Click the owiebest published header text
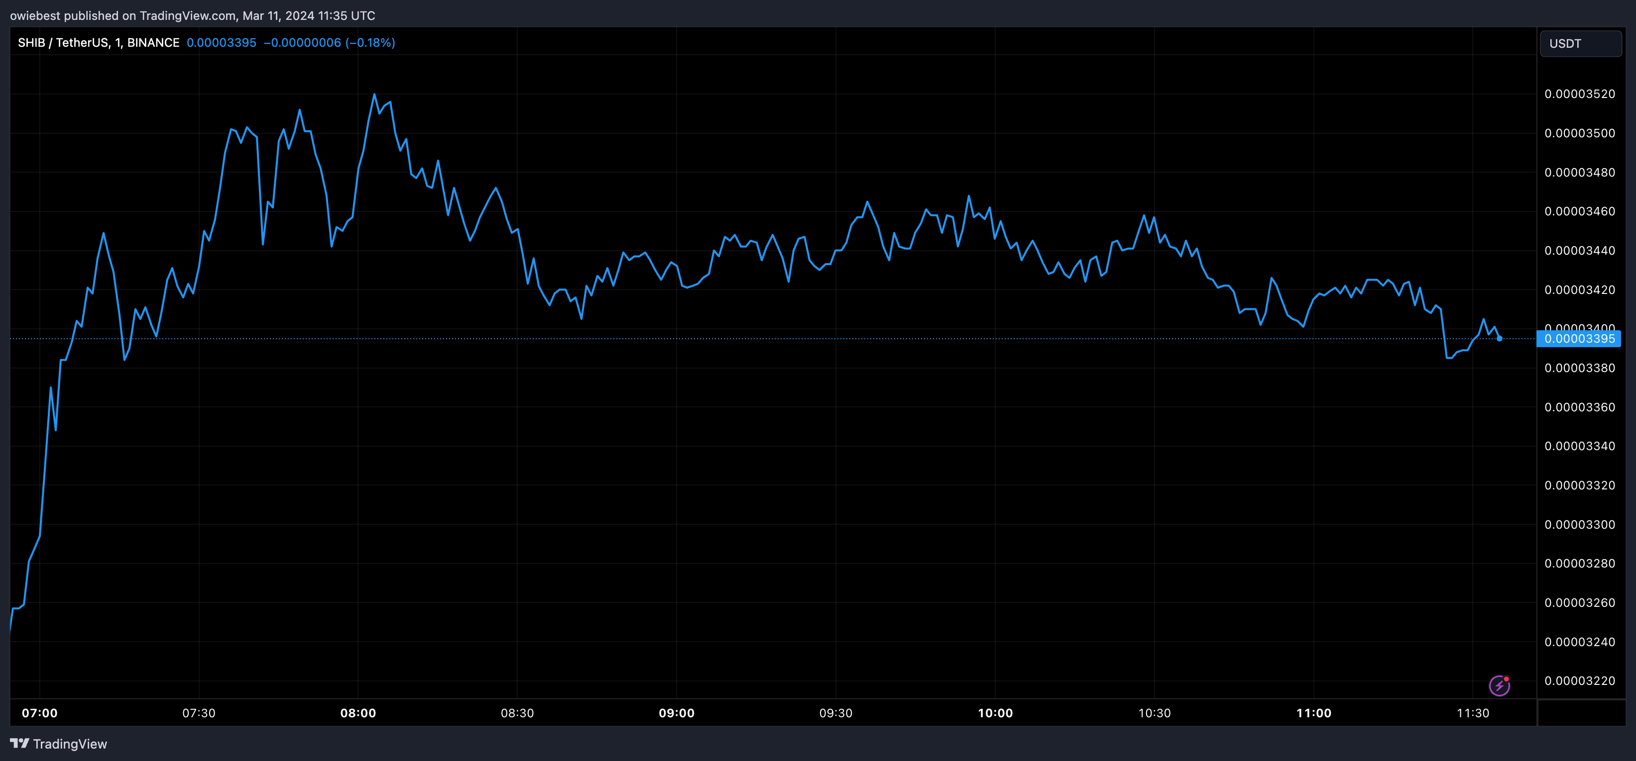 pyautogui.click(x=192, y=15)
